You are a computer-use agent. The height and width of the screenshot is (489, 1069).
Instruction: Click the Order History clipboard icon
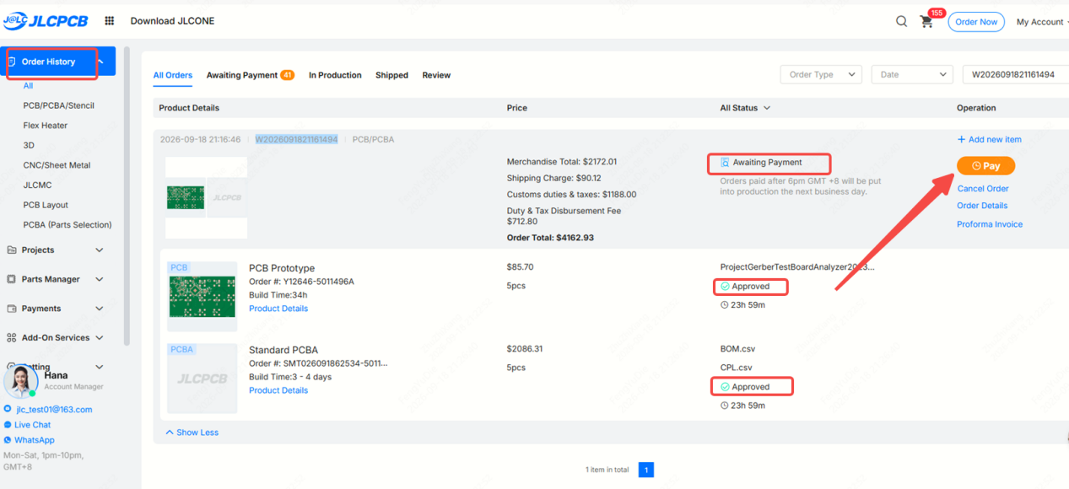[x=13, y=62]
